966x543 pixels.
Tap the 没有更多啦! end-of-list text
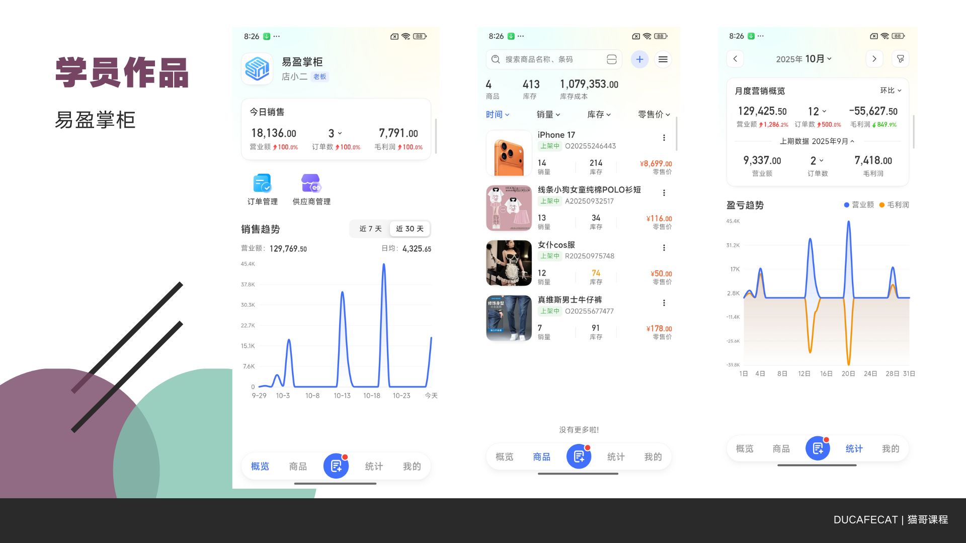579,430
